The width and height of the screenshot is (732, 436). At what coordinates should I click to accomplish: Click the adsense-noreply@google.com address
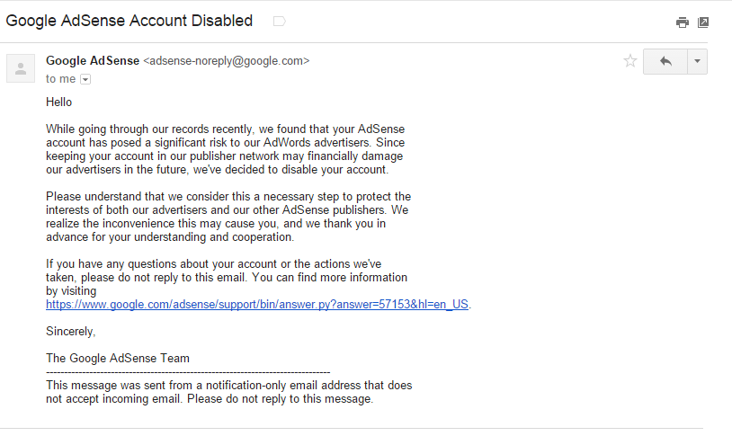pyautogui.click(x=227, y=61)
